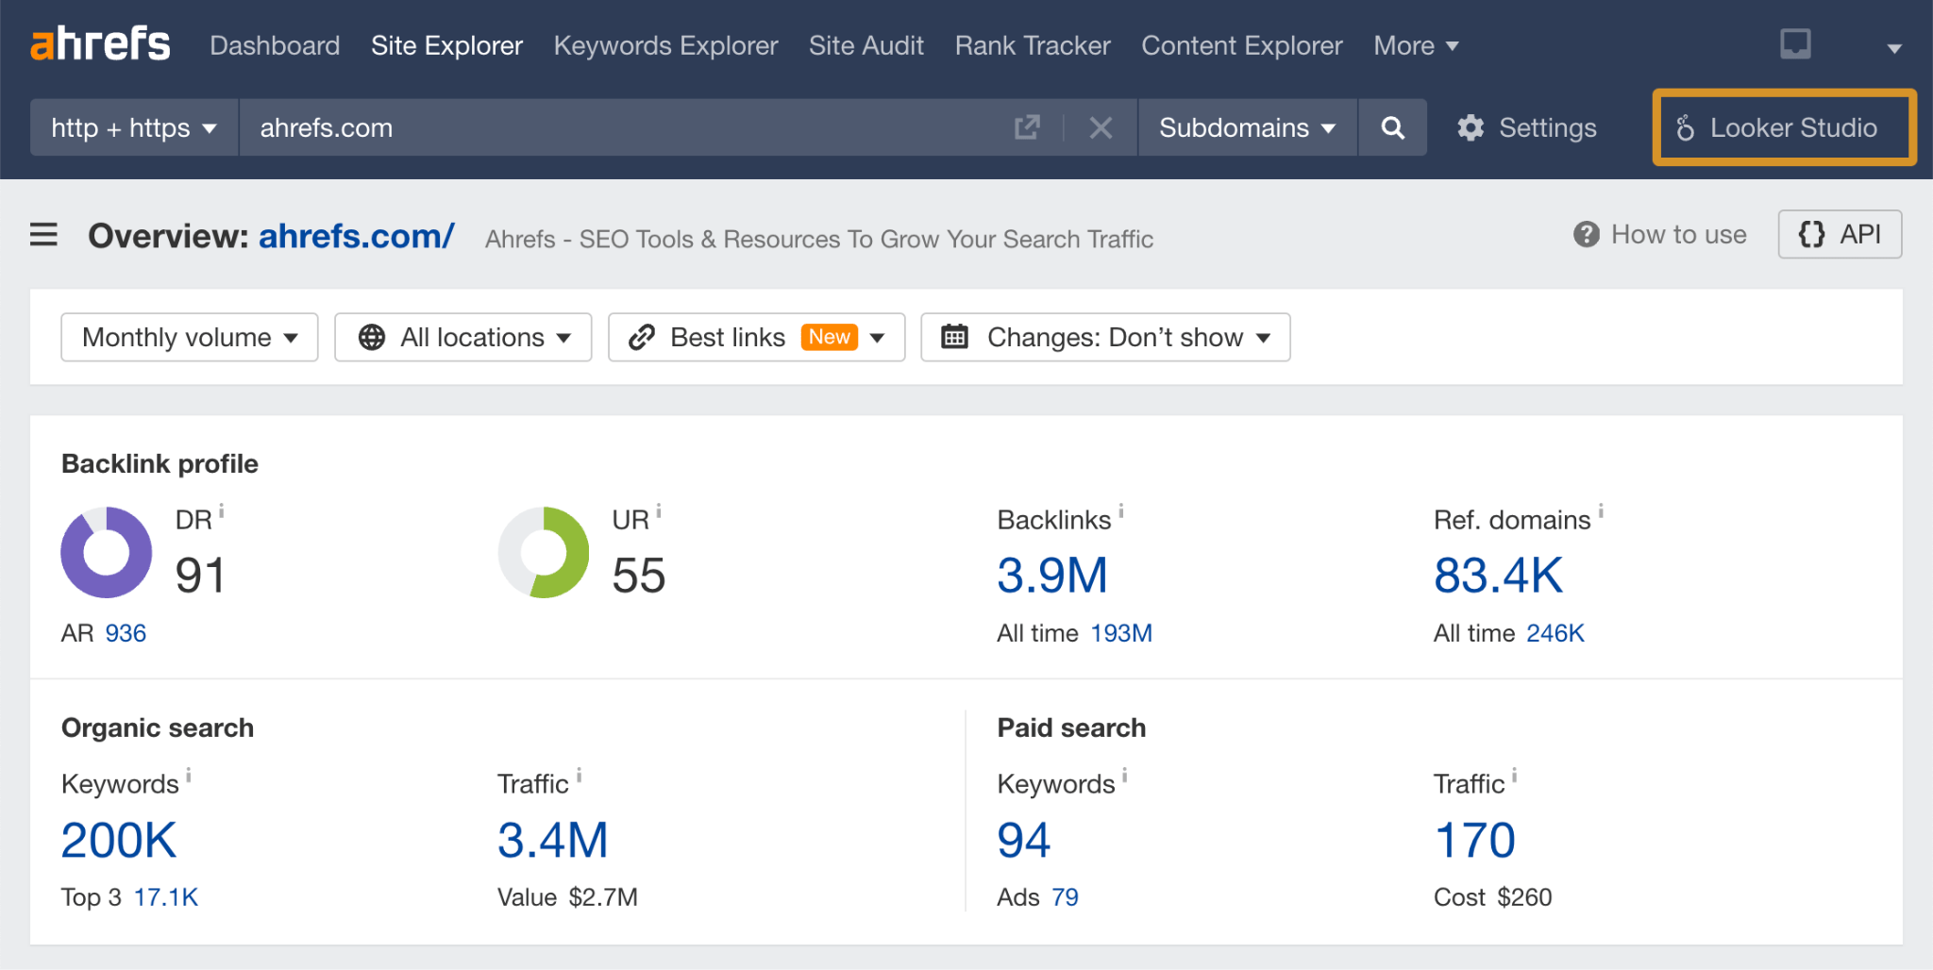Click inside the ahrefs.com target input field
1933x970 pixels.
pyautogui.click(x=566, y=127)
